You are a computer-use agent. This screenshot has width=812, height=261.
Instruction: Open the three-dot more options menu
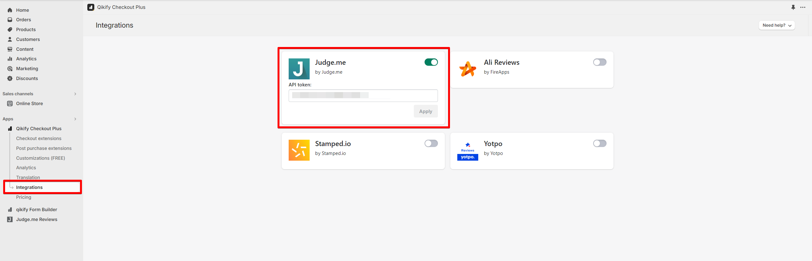coord(803,7)
